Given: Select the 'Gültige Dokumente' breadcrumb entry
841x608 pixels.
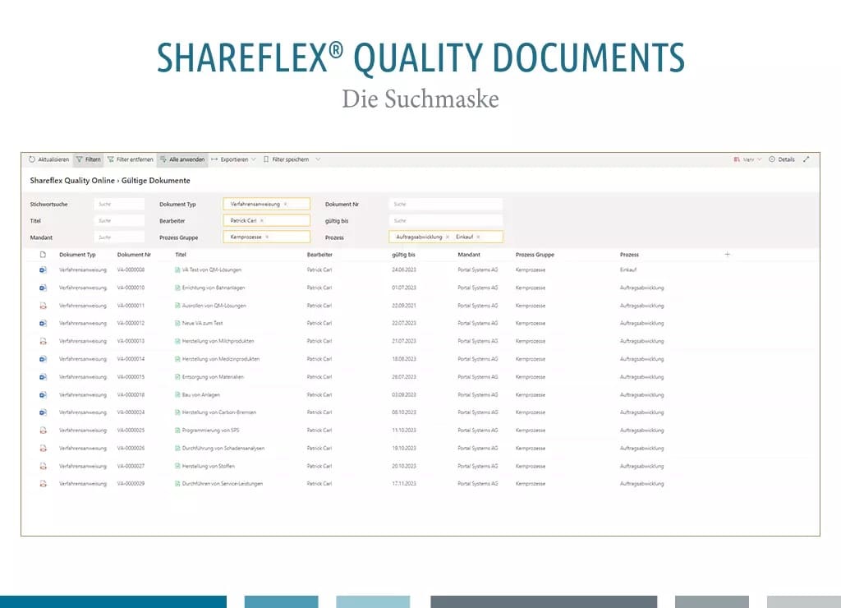Looking at the screenshot, I should [158, 180].
